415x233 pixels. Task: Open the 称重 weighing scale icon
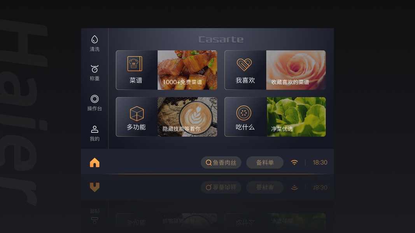95,69
